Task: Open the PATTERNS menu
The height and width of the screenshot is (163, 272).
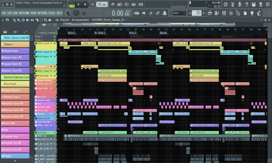Action: coord(24,13)
